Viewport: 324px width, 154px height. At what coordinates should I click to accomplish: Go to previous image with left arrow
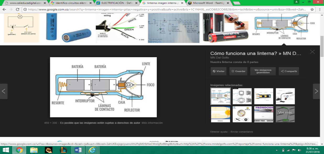coord(4,91)
